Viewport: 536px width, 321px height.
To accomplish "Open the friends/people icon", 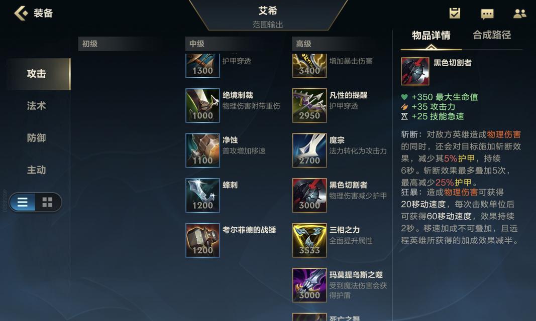I will [519, 14].
